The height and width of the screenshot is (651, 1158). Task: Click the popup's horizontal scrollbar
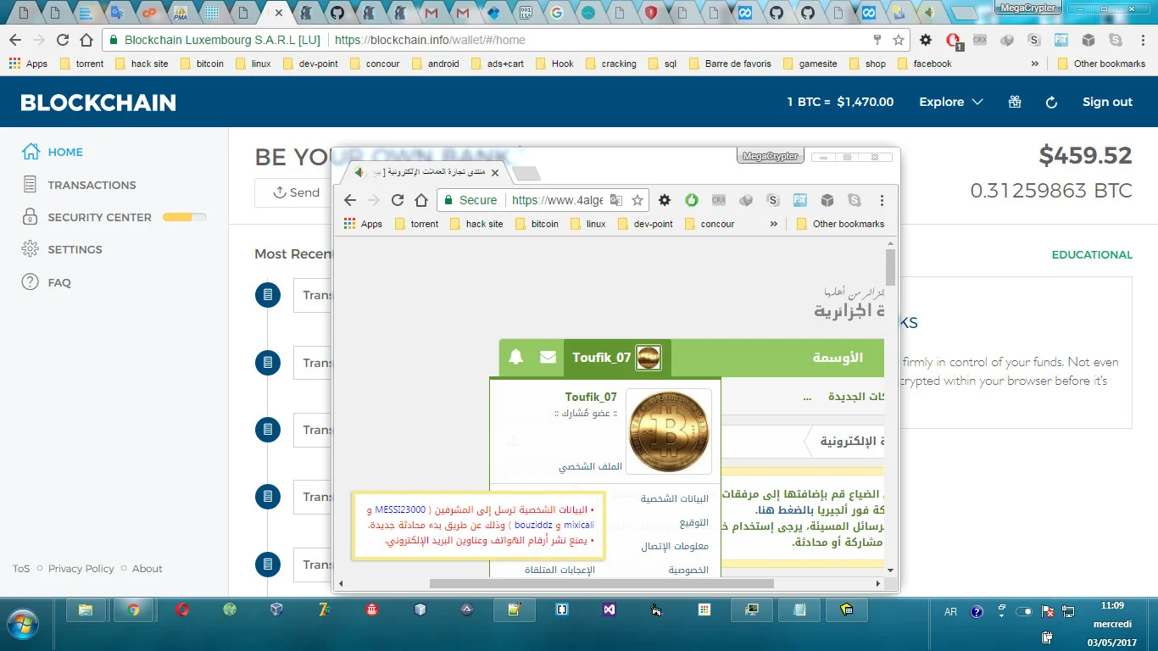[x=601, y=583]
